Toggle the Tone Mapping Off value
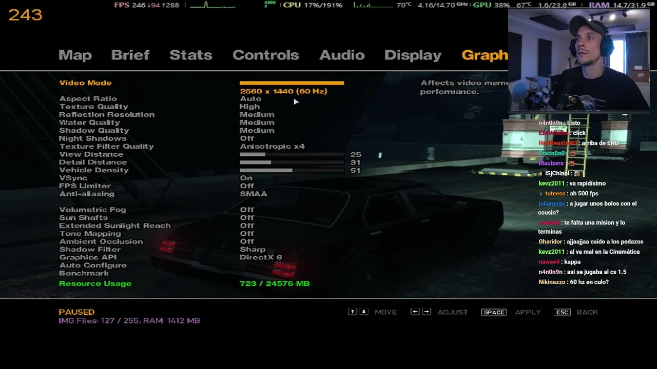 click(247, 234)
